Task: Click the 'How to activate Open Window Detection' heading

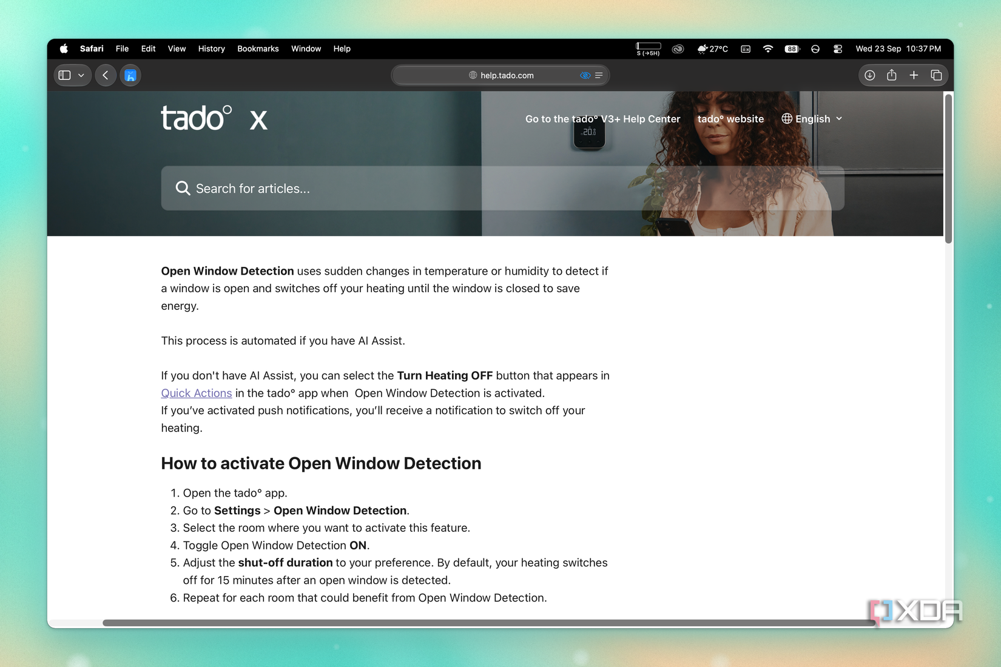Action: click(321, 463)
